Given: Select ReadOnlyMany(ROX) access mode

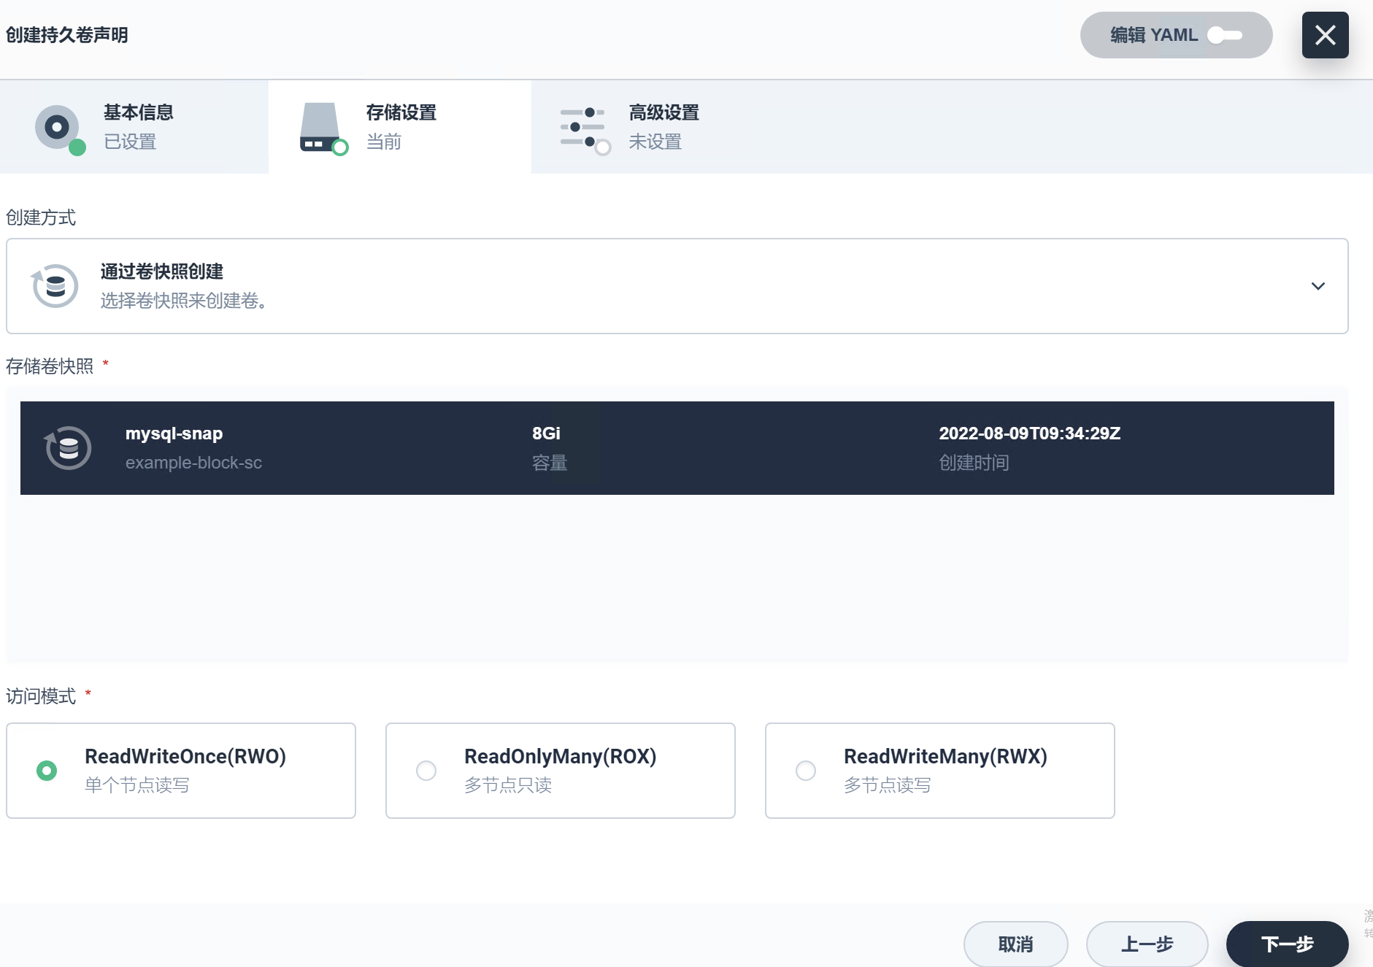Looking at the screenshot, I should click(561, 771).
